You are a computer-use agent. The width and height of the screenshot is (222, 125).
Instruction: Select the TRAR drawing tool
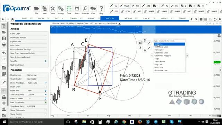coord(124,6)
